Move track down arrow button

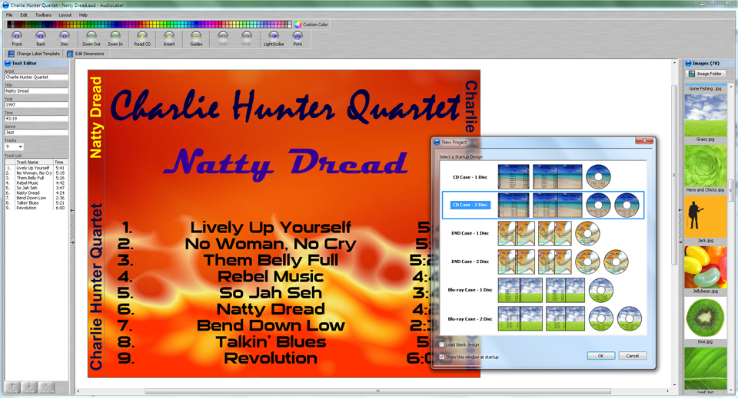coord(29,388)
